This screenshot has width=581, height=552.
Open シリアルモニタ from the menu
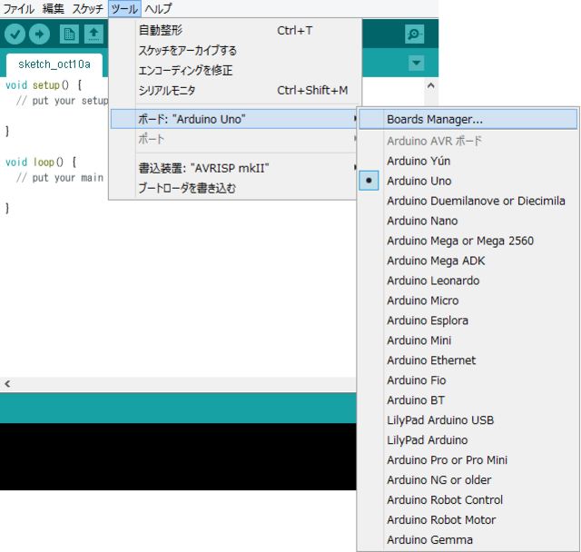(x=235, y=91)
